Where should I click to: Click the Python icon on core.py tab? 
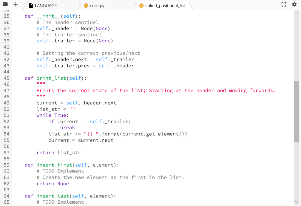coord(86,6)
